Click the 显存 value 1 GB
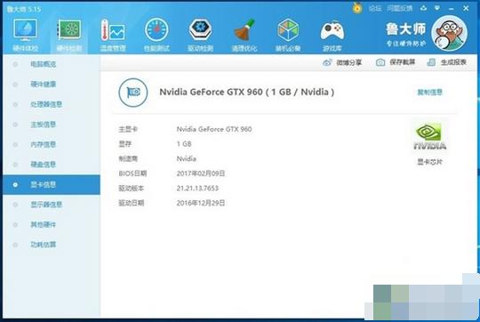 coord(184,144)
